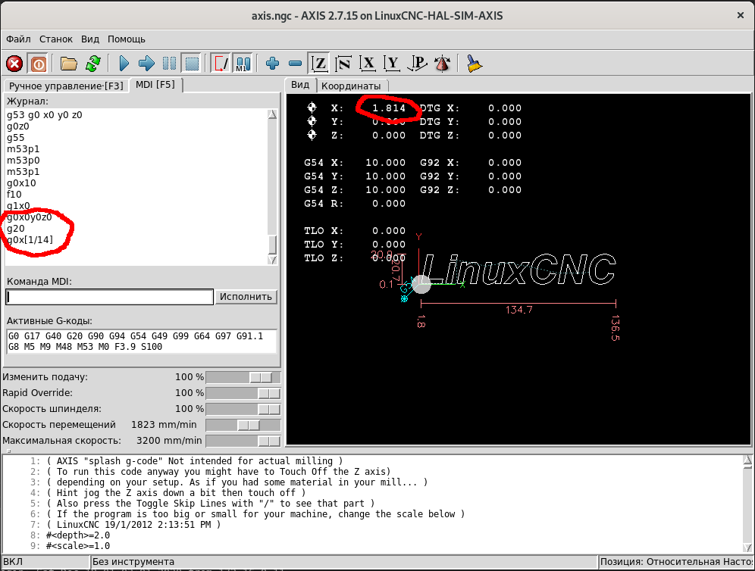Step through the next program line
Viewport: 755px width, 571px height.
[x=146, y=64]
